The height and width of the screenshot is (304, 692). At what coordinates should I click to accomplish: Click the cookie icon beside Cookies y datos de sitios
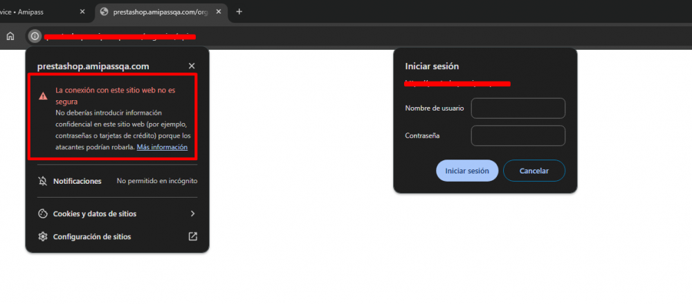[43, 213]
